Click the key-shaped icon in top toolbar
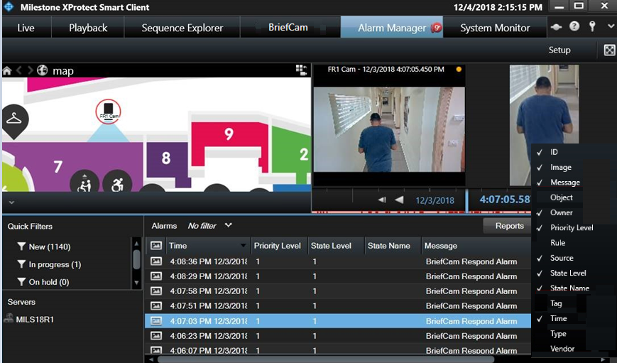This screenshot has width=617, height=363. [x=592, y=26]
